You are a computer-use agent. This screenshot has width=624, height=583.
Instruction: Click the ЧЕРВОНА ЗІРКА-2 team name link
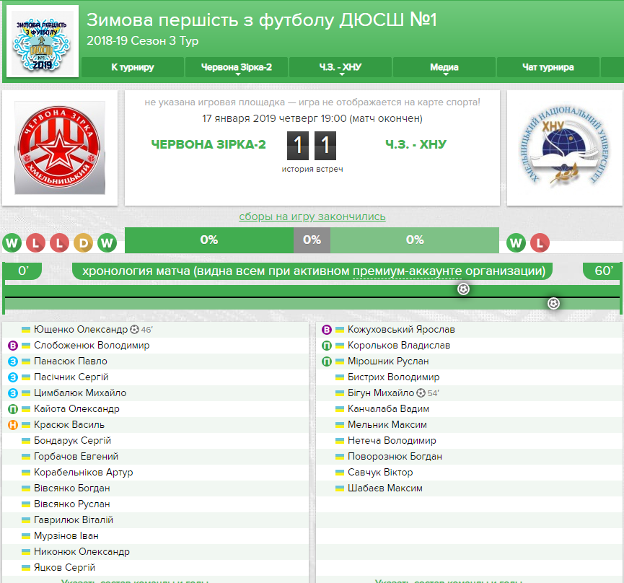[208, 144]
